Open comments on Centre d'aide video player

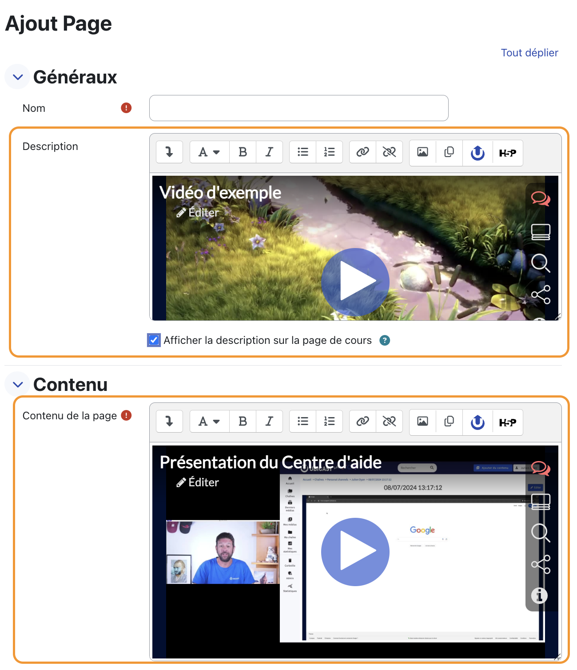(x=541, y=468)
